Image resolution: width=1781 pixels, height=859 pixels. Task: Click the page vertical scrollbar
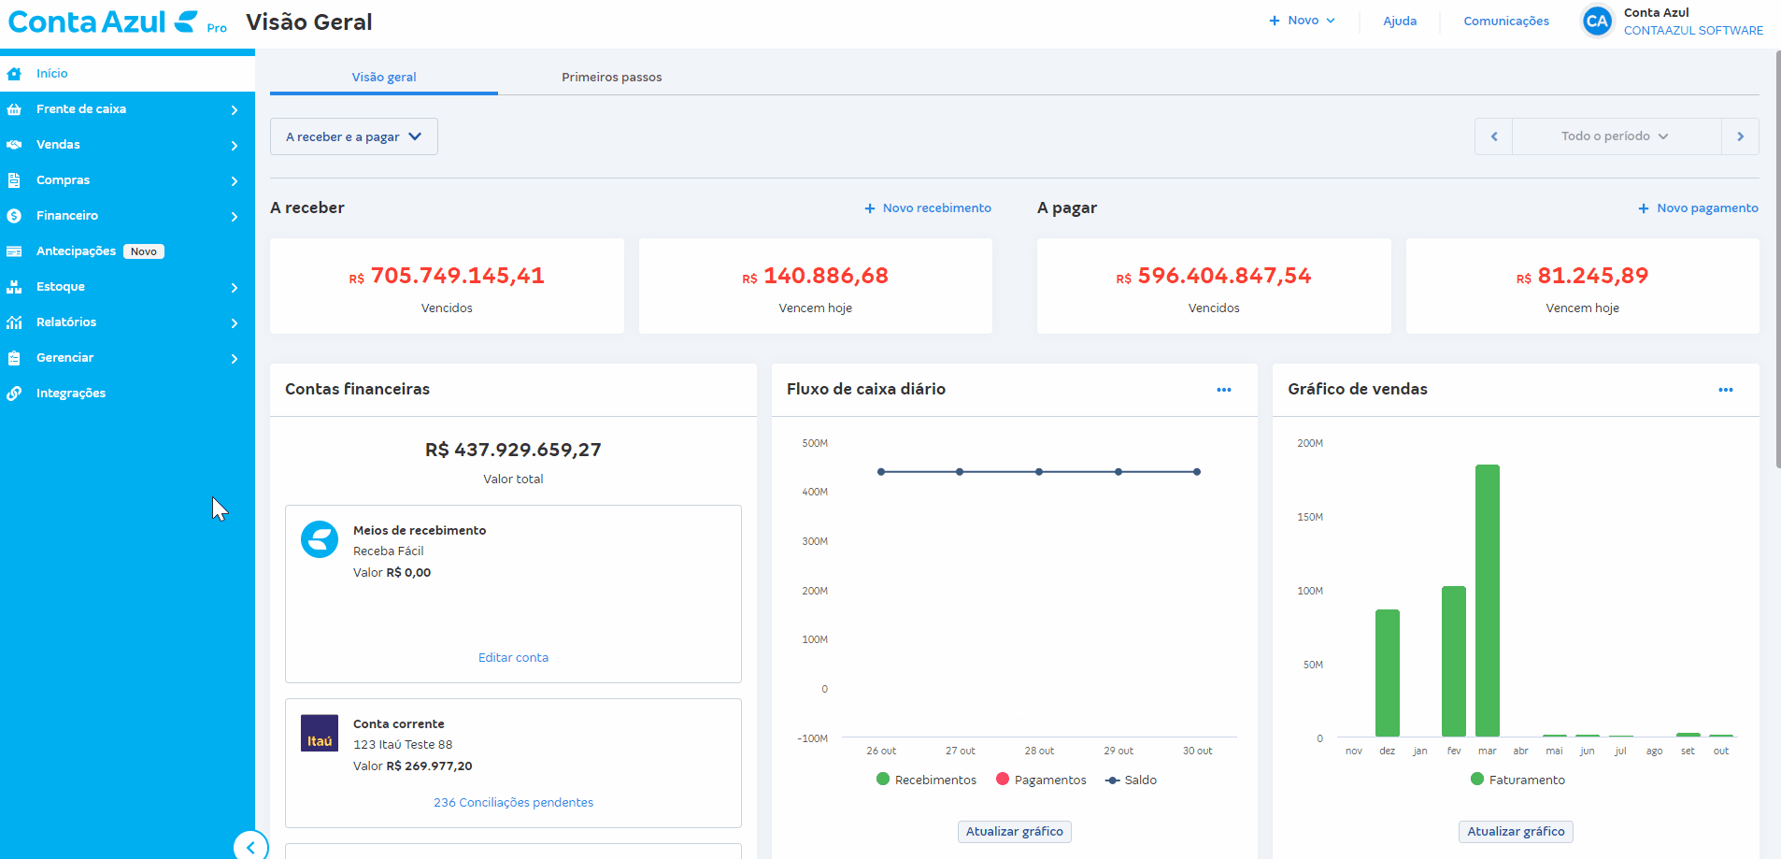click(1777, 259)
